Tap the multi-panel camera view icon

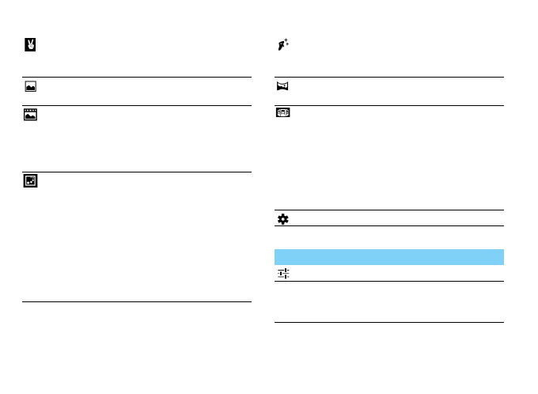[x=282, y=113]
